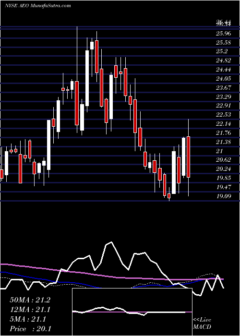Viewport: 240px width, 336px height.
Task: Select the 25.96 price axis label
Action: pyautogui.click(x=224, y=34)
